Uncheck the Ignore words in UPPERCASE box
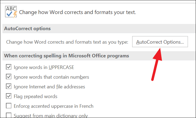The width and height of the screenshot is (196, 118). [x=9, y=67]
